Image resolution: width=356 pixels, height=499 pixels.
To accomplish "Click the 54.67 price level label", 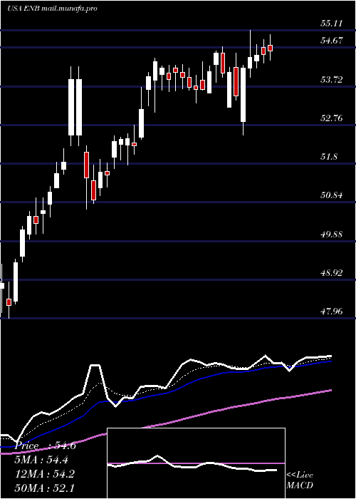I will coord(332,41).
